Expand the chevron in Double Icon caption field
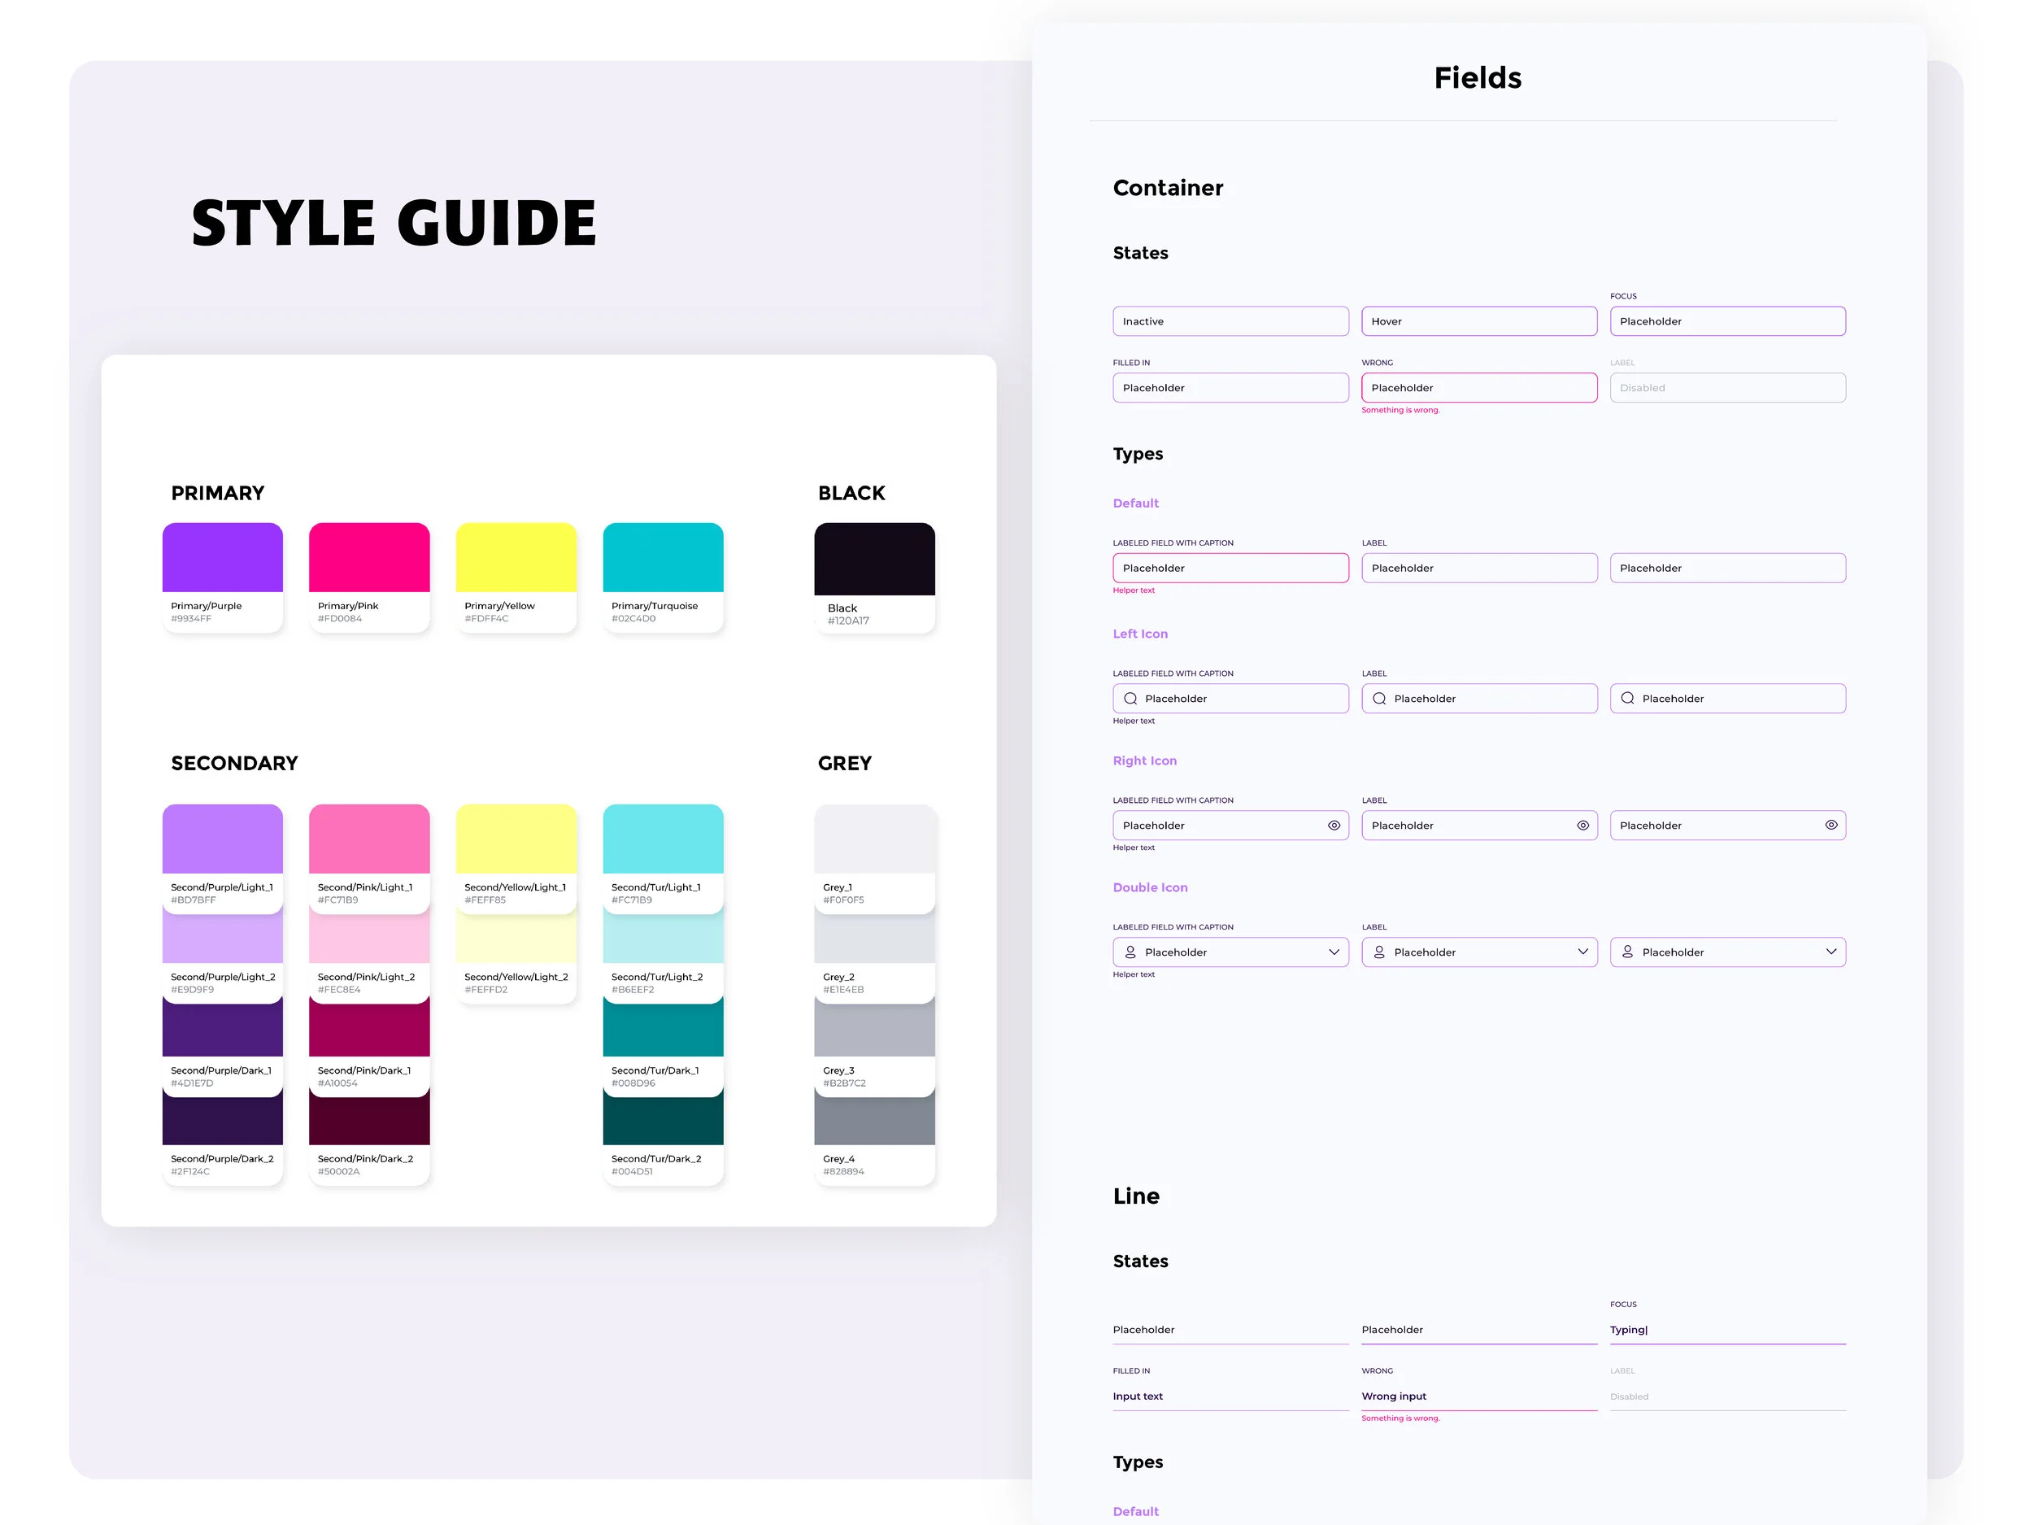 (x=1334, y=952)
